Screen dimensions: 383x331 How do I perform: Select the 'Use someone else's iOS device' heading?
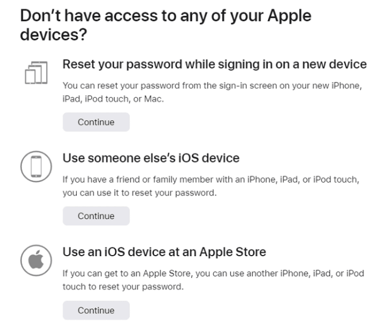150,158
